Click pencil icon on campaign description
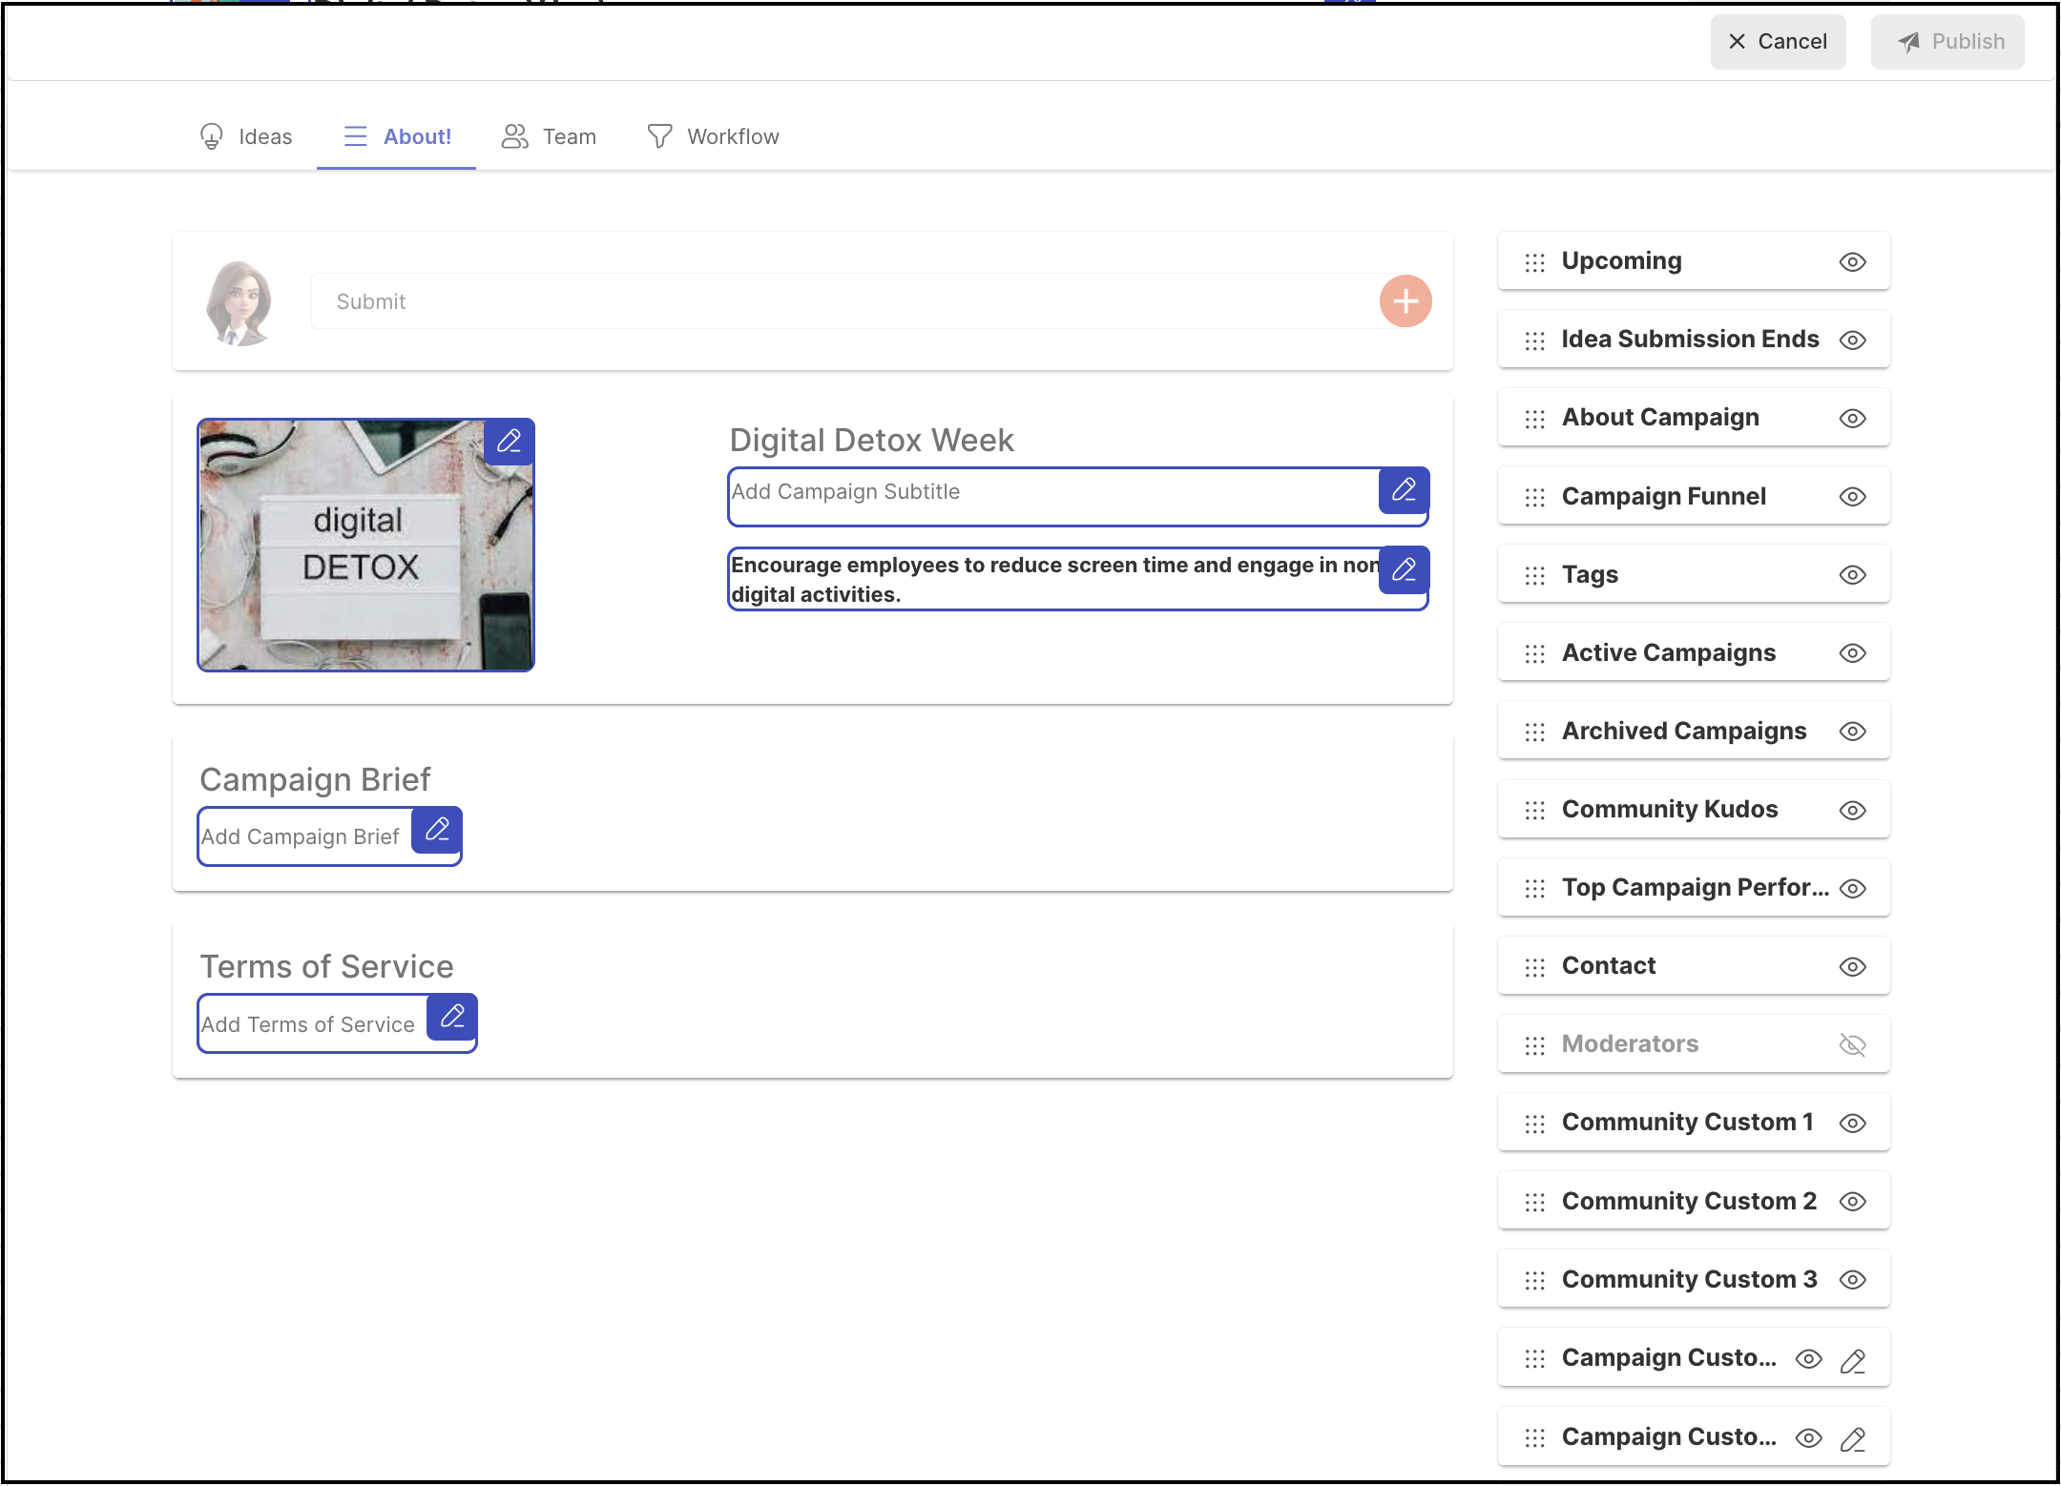2061x1486 pixels. tap(1404, 569)
